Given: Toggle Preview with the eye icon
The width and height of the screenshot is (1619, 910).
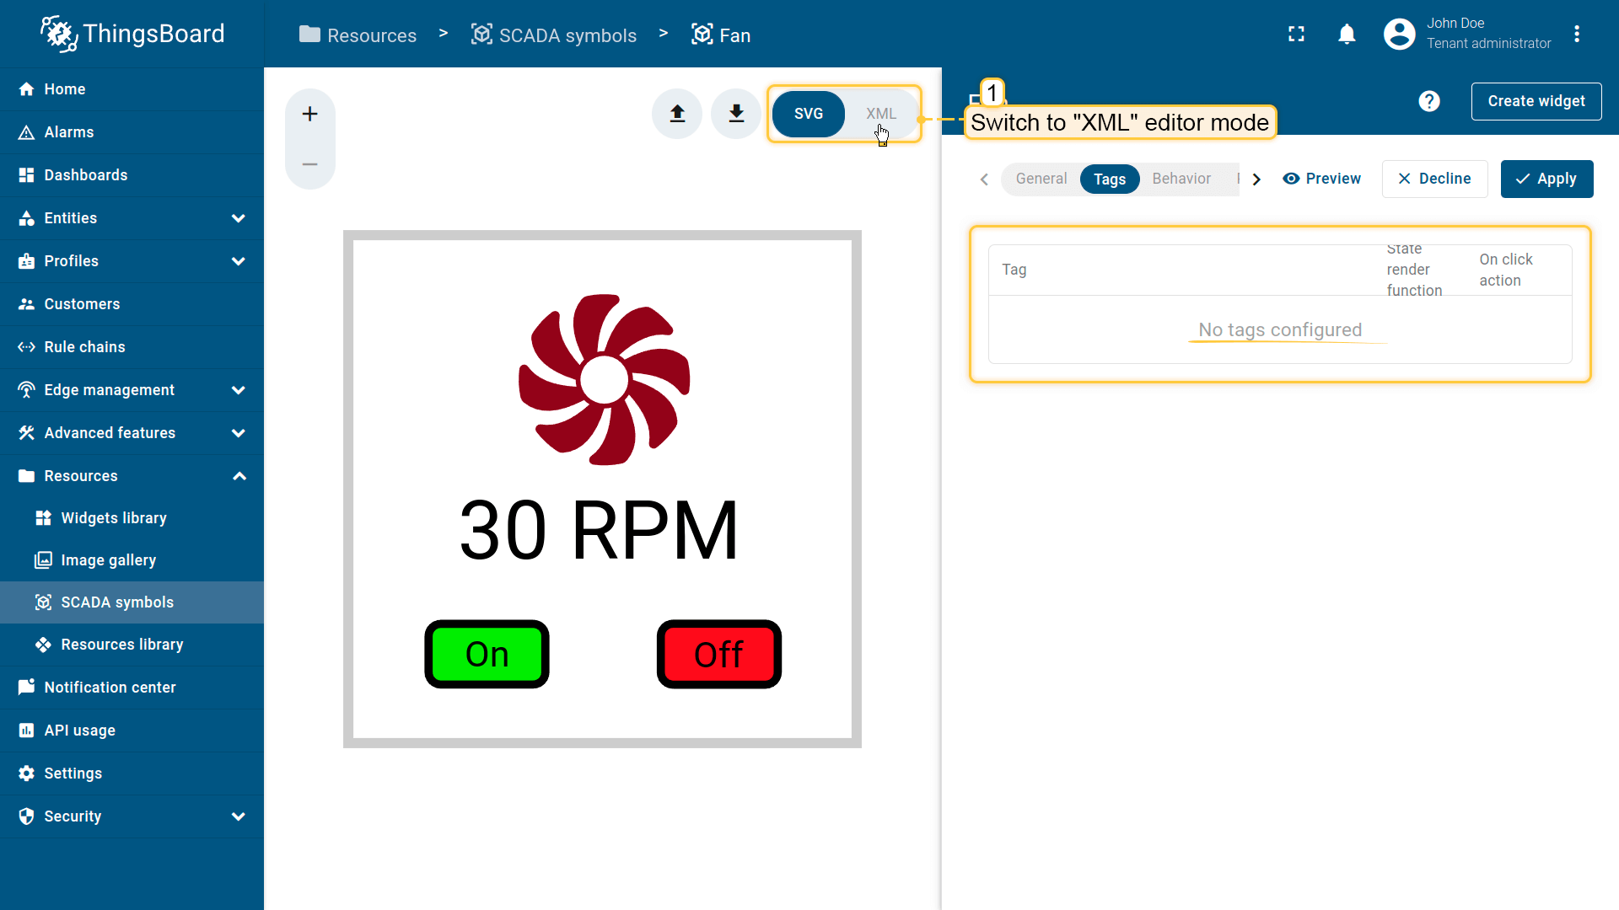Looking at the screenshot, I should click(x=1321, y=179).
